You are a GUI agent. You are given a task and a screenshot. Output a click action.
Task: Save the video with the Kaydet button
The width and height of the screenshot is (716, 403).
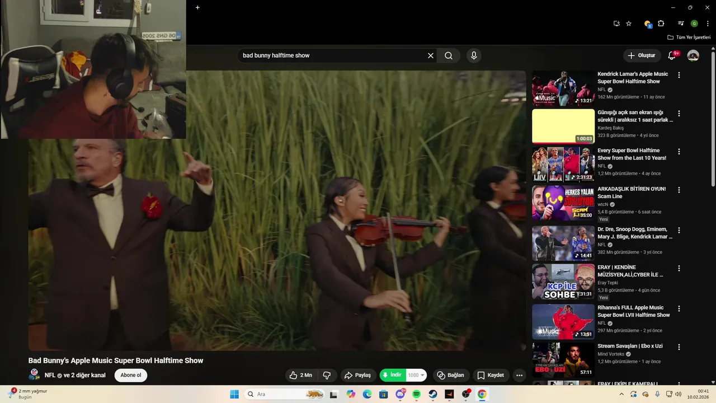(x=491, y=375)
